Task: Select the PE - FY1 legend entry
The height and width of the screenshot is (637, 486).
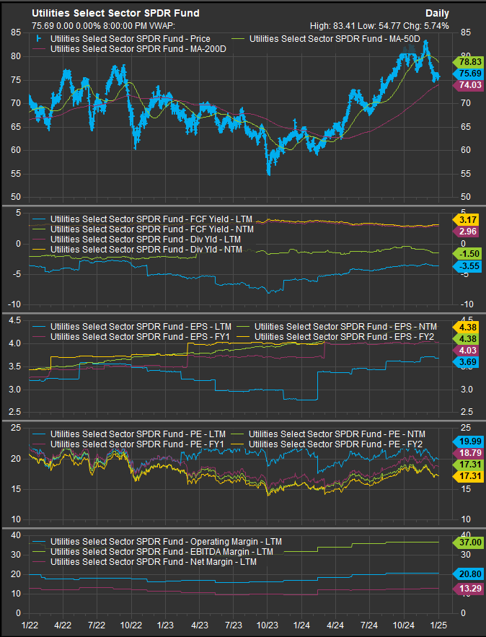Action: pos(129,445)
